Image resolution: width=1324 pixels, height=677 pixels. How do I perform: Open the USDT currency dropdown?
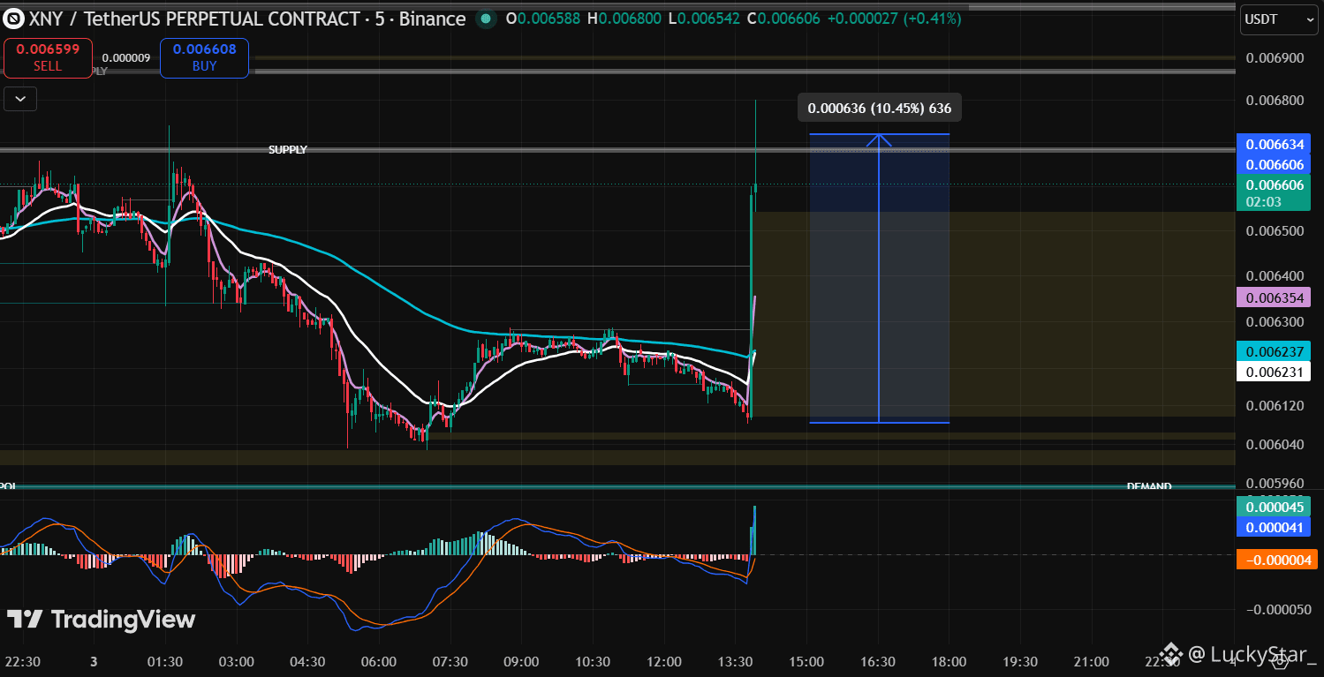click(x=1278, y=19)
